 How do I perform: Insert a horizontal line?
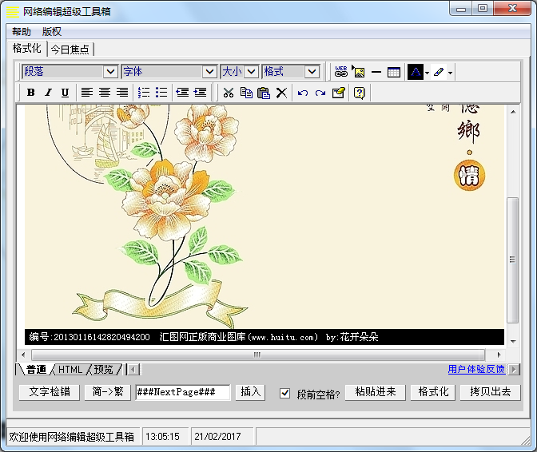point(376,72)
